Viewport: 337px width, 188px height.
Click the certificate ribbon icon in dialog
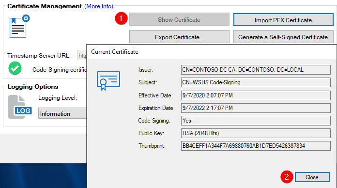coord(108,80)
